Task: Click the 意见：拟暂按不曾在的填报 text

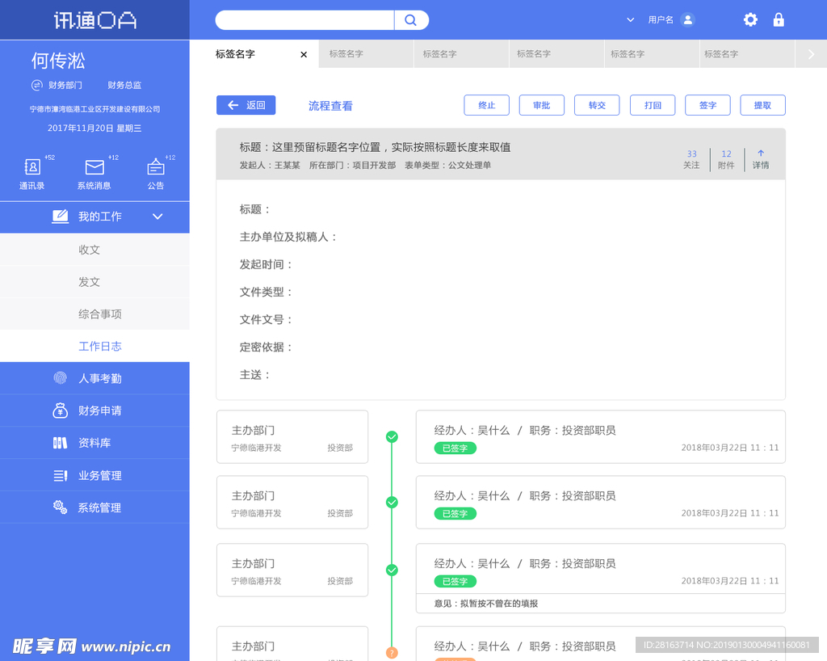Action: coord(485,604)
